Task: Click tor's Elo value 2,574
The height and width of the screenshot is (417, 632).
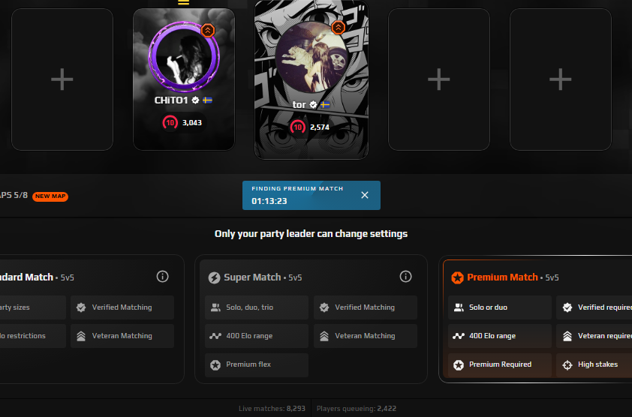Action: pyautogui.click(x=320, y=127)
